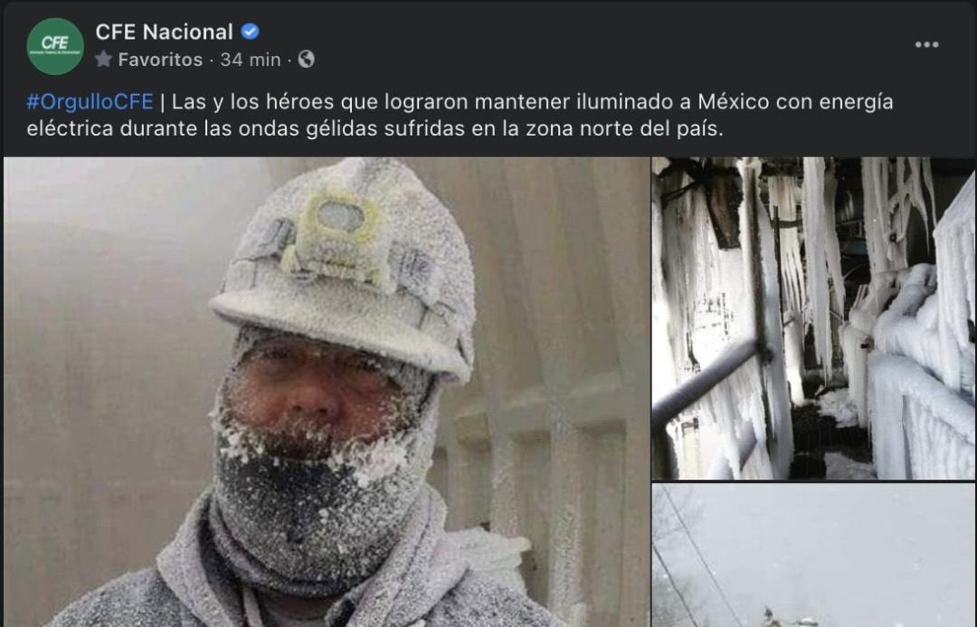Click the foggy background of worker photo
This screenshot has width=977, height=627.
106,342
